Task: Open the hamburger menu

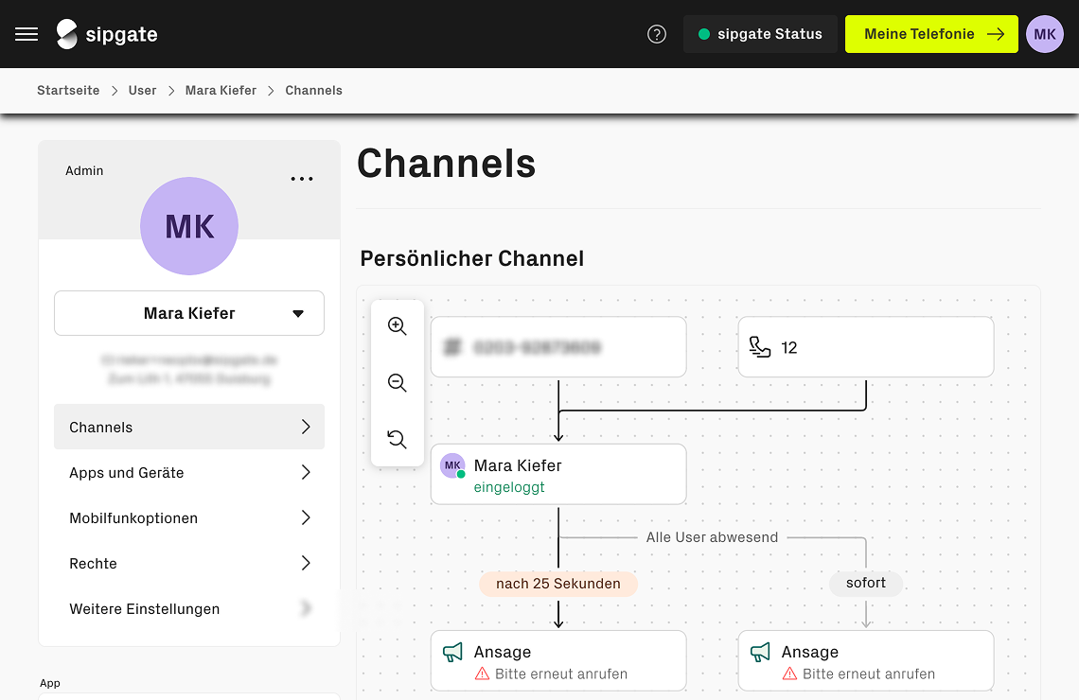Action: click(27, 34)
